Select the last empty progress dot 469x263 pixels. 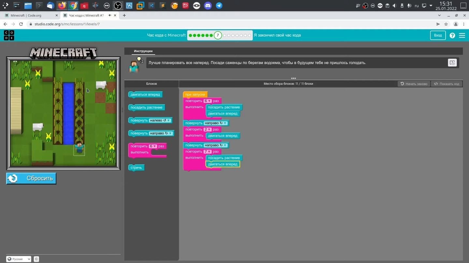click(249, 35)
